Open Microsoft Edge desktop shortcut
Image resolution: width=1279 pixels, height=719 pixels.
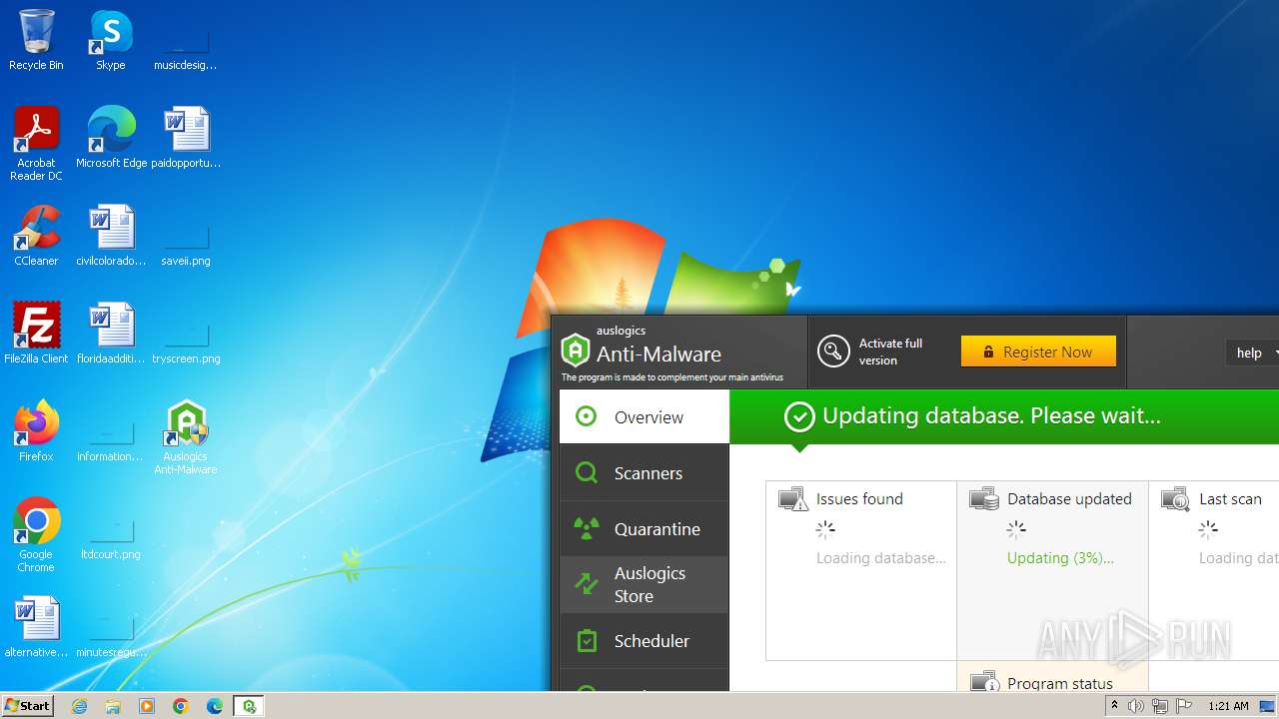click(111, 138)
